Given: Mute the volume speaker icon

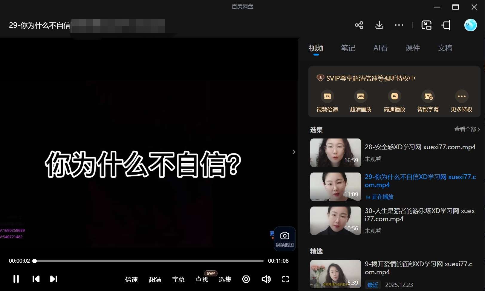Looking at the screenshot, I should coord(266,279).
